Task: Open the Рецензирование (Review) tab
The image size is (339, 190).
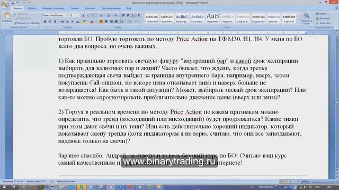Action: pos(111,8)
